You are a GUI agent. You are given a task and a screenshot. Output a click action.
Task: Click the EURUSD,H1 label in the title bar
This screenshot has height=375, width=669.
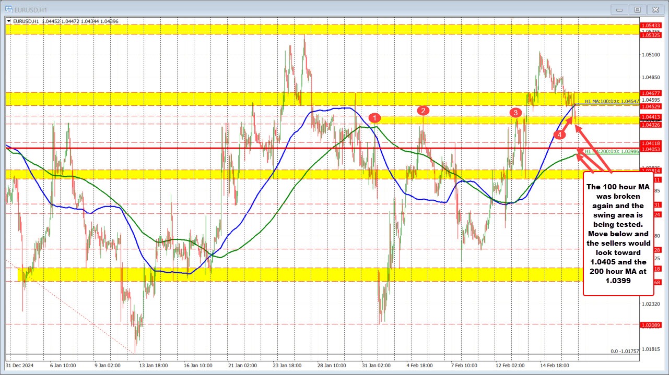pos(30,9)
